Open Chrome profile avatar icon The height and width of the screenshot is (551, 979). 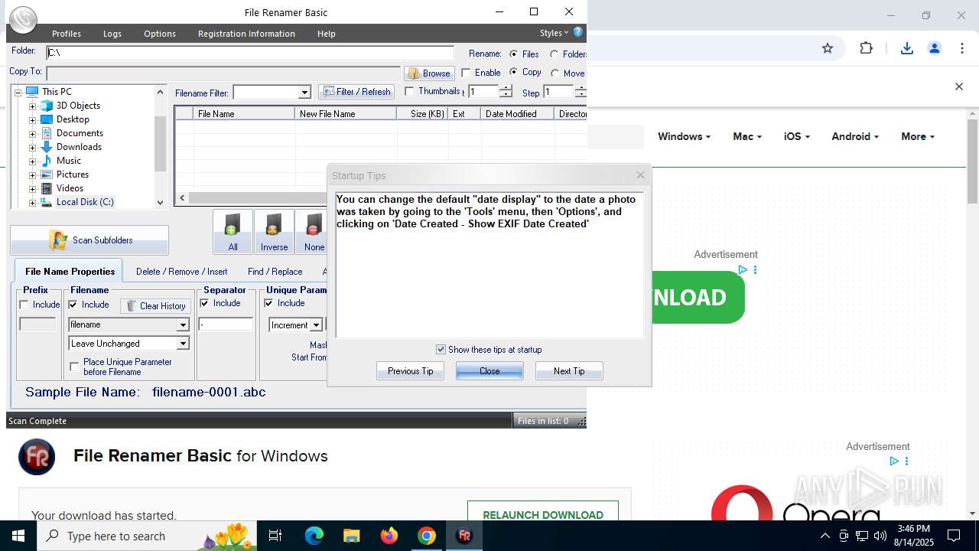(x=934, y=48)
